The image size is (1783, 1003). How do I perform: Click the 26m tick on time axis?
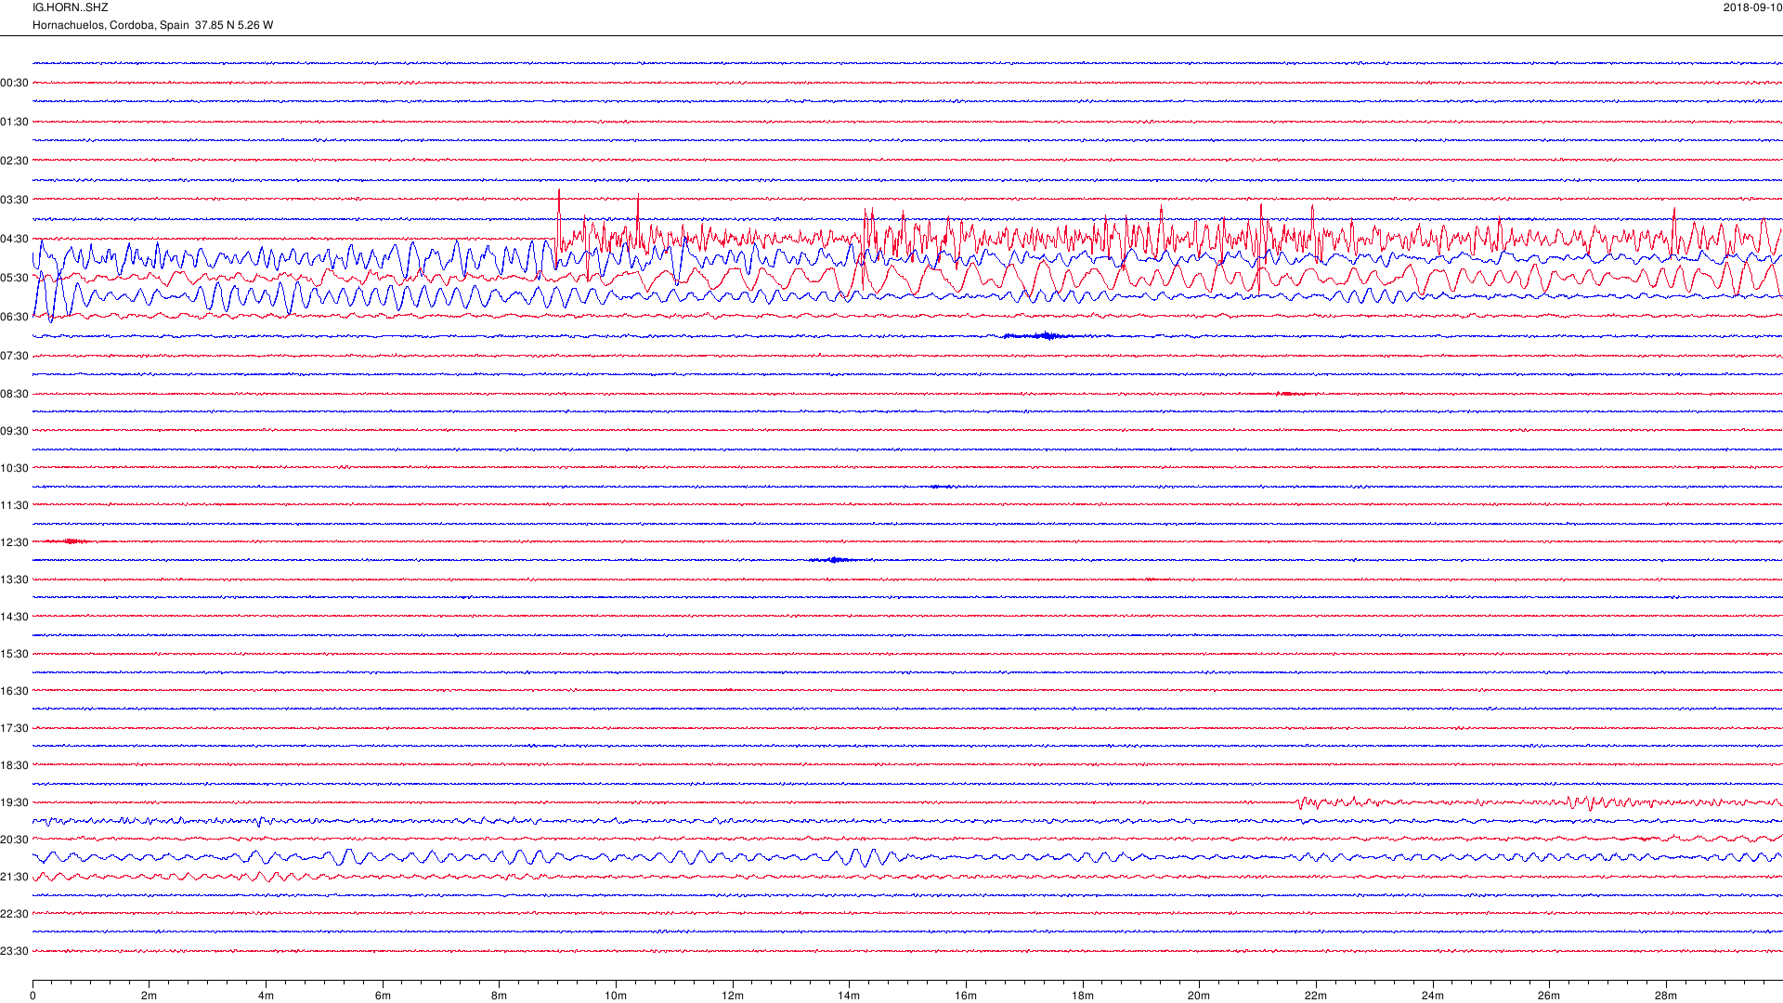tap(1549, 996)
